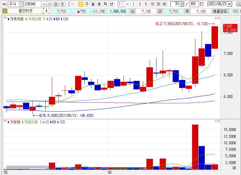
Task: Click the magnifier stock search icon
Action: 49,4
